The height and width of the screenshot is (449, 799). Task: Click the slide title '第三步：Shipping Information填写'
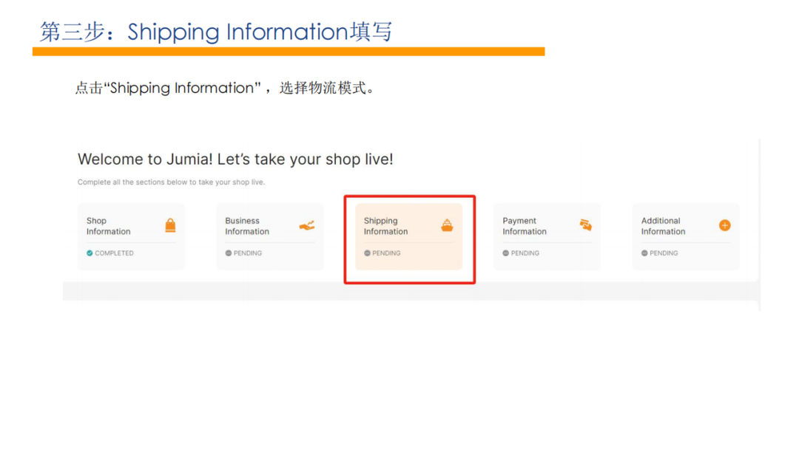[215, 32]
